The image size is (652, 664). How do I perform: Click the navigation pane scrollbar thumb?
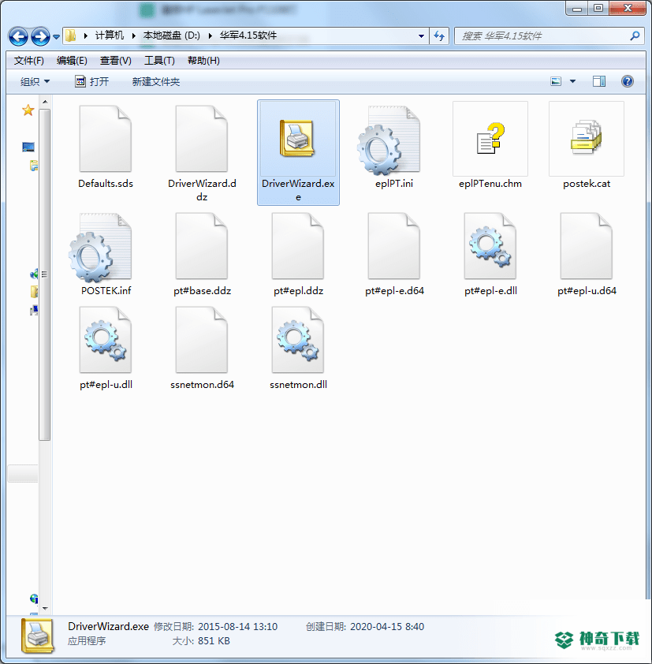click(44, 274)
